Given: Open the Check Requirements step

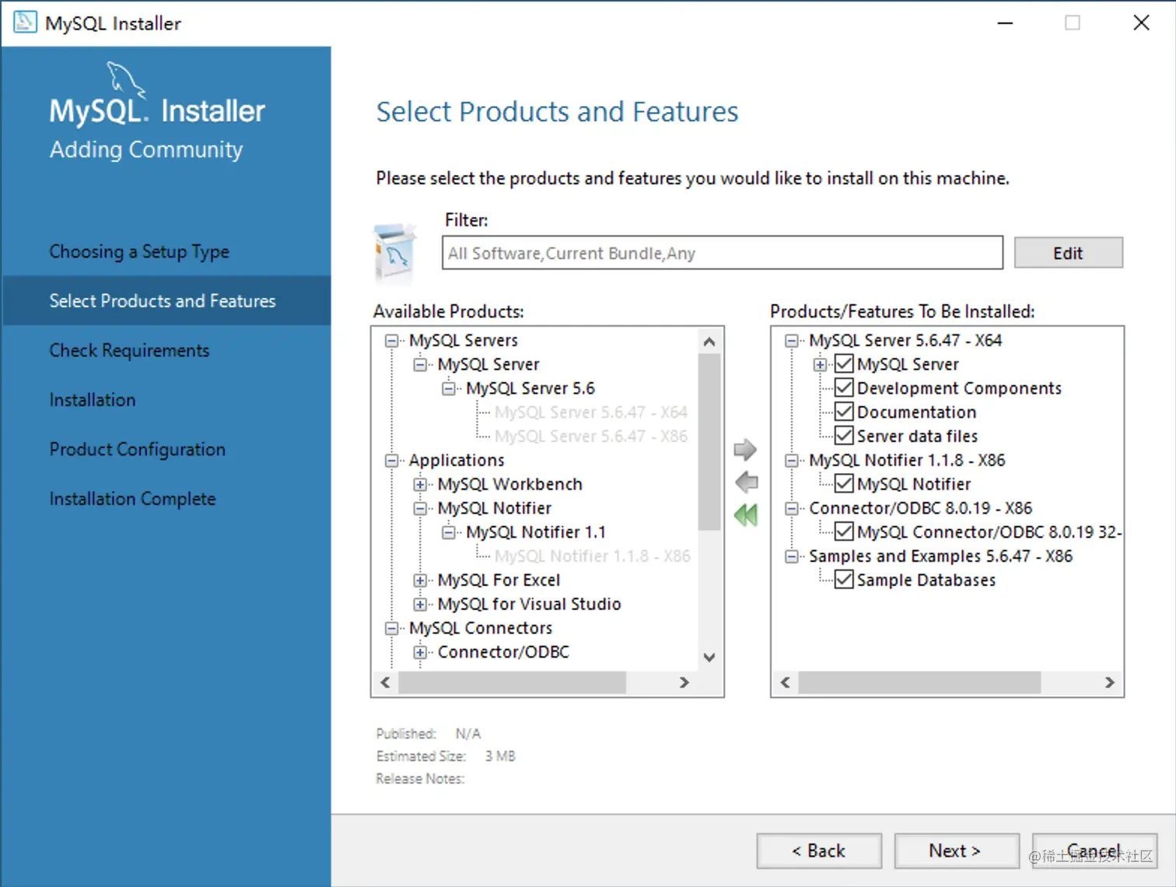Looking at the screenshot, I should (129, 350).
